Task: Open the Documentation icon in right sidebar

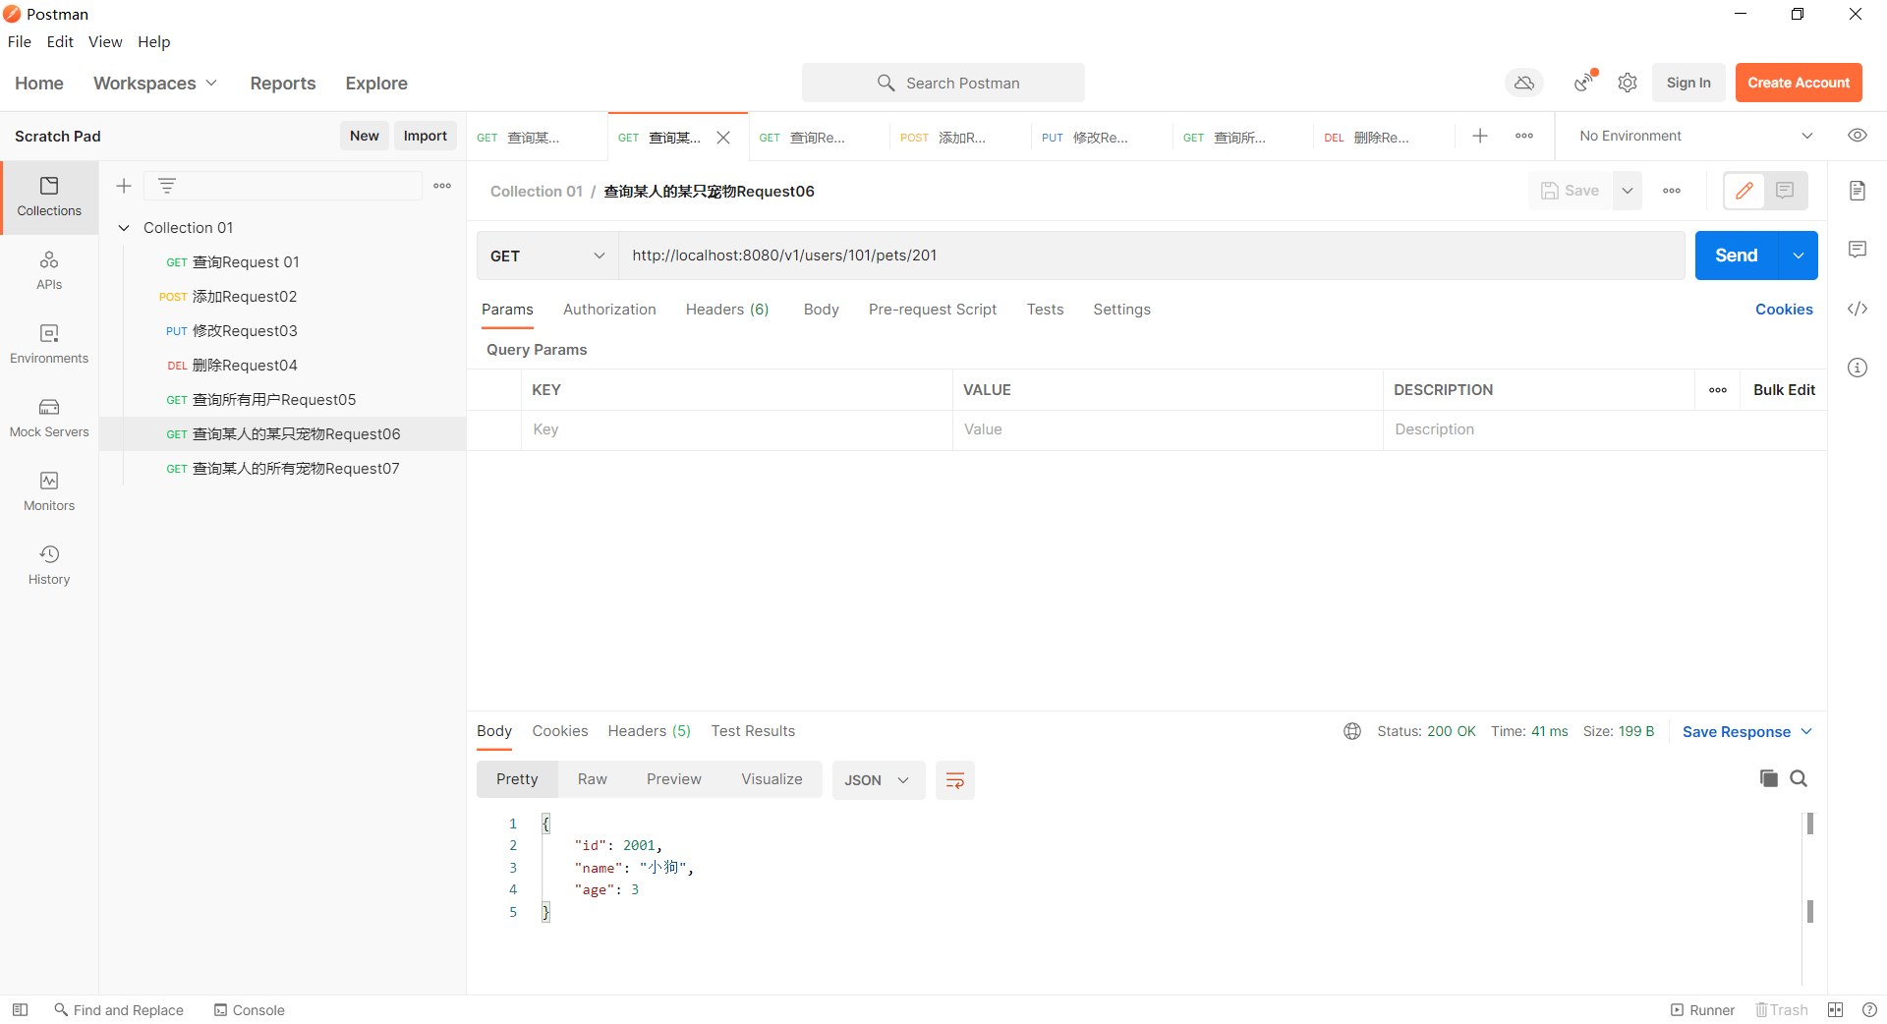Action: tap(1858, 191)
